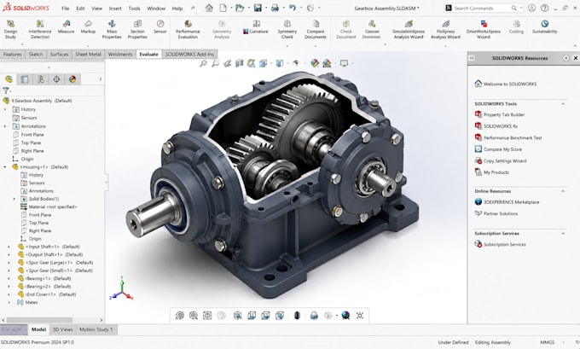This screenshot has height=349, width=580.
Task: Run Interference Detection
Action: click(x=40, y=29)
